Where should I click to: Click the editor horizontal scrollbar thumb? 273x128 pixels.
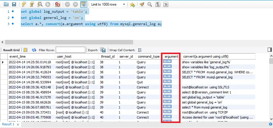[x=69, y=42]
